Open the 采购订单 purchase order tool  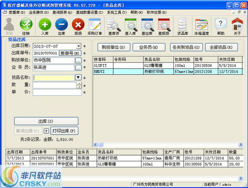click(94, 26)
